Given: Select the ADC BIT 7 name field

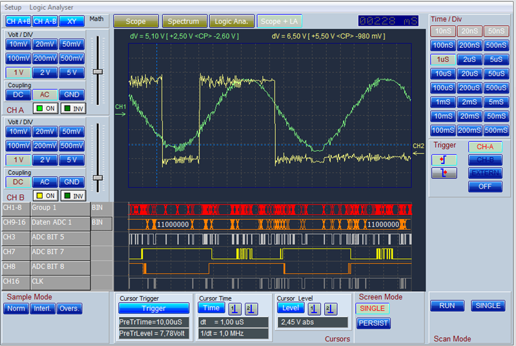Looking at the screenshot, I should 60,252.
